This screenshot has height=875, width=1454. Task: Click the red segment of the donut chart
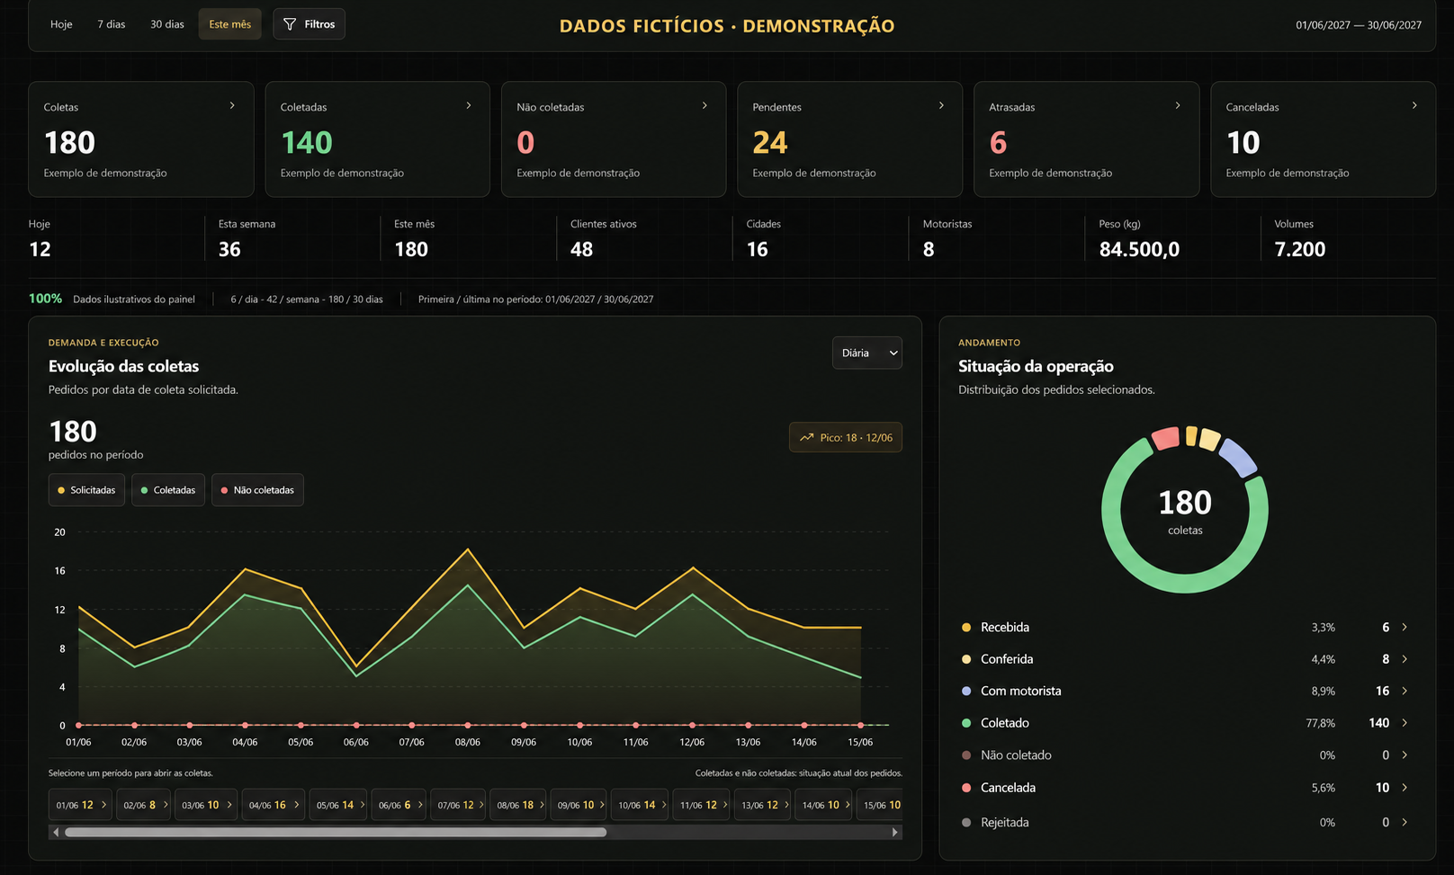pos(1166,438)
